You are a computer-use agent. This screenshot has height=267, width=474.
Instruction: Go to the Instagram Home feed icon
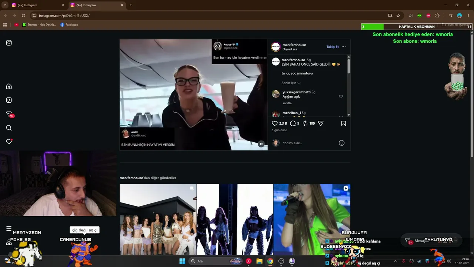coord(9,86)
